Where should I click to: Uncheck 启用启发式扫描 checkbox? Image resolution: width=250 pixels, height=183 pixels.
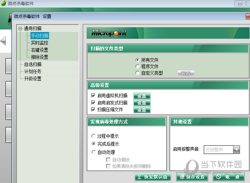[x=93, y=103]
